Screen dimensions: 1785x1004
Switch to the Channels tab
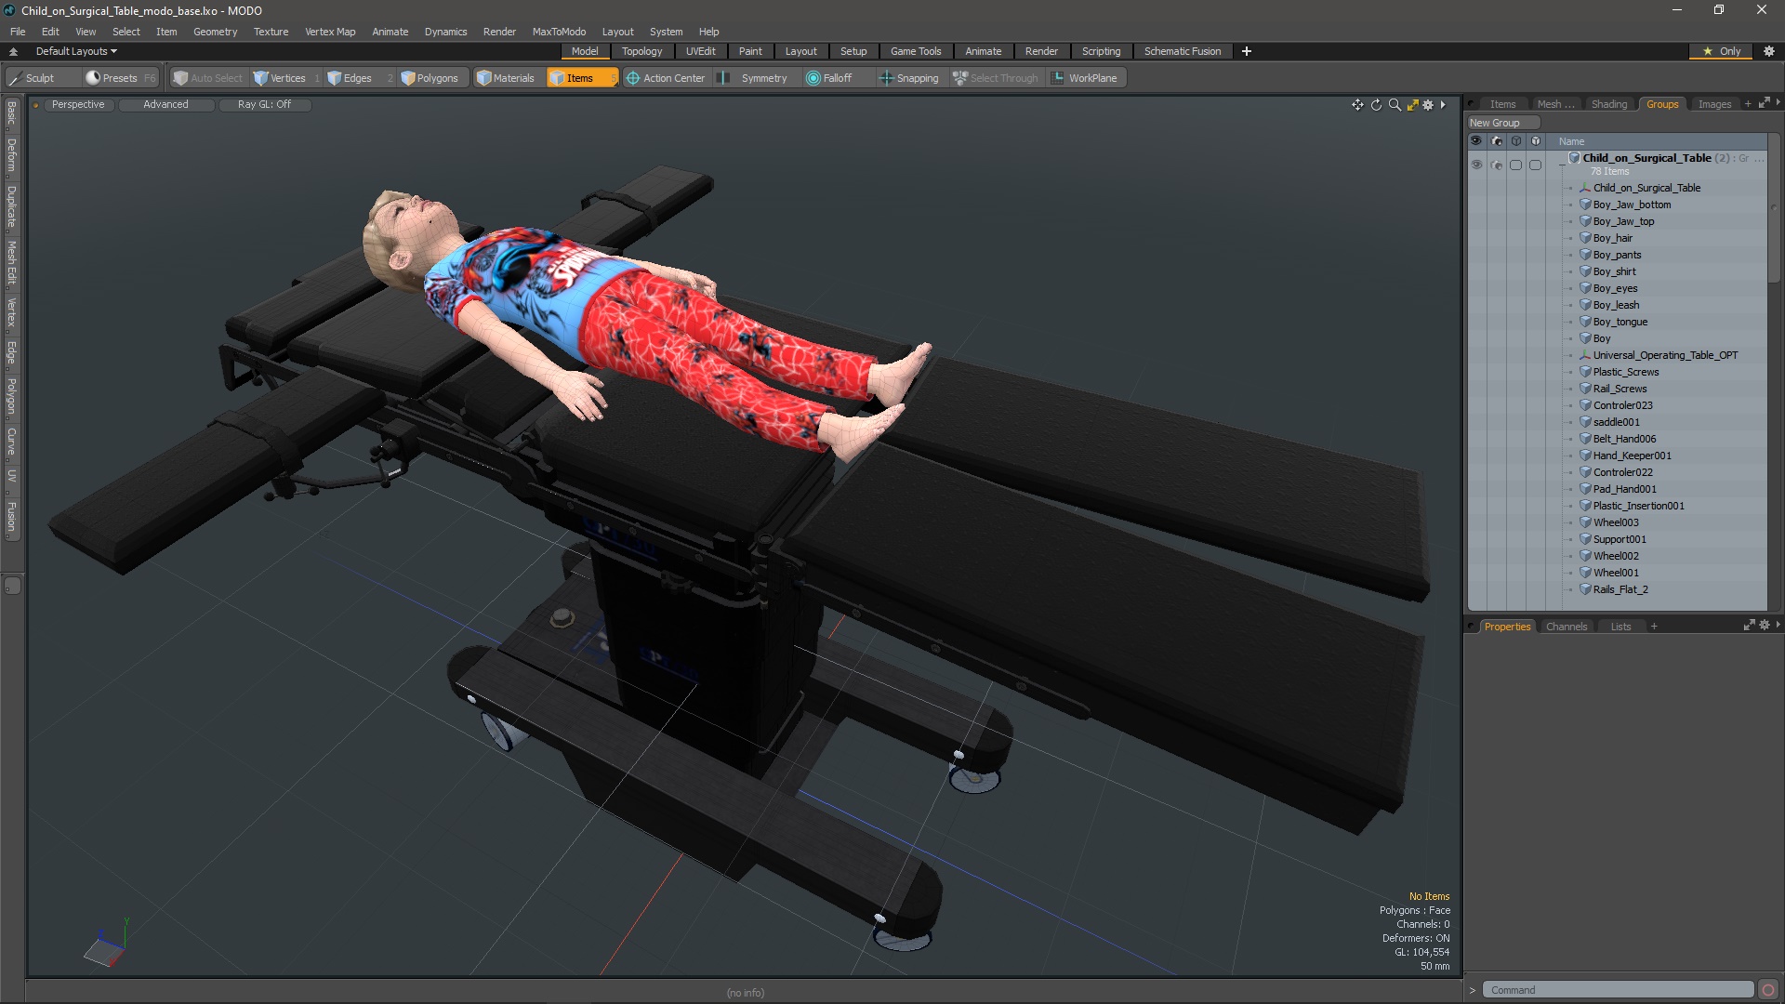[1566, 627]
